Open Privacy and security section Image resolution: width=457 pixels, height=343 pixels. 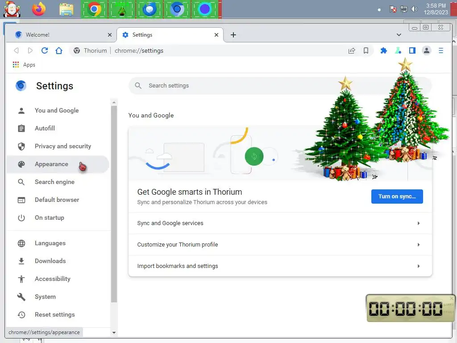click(x=58, y=146)
